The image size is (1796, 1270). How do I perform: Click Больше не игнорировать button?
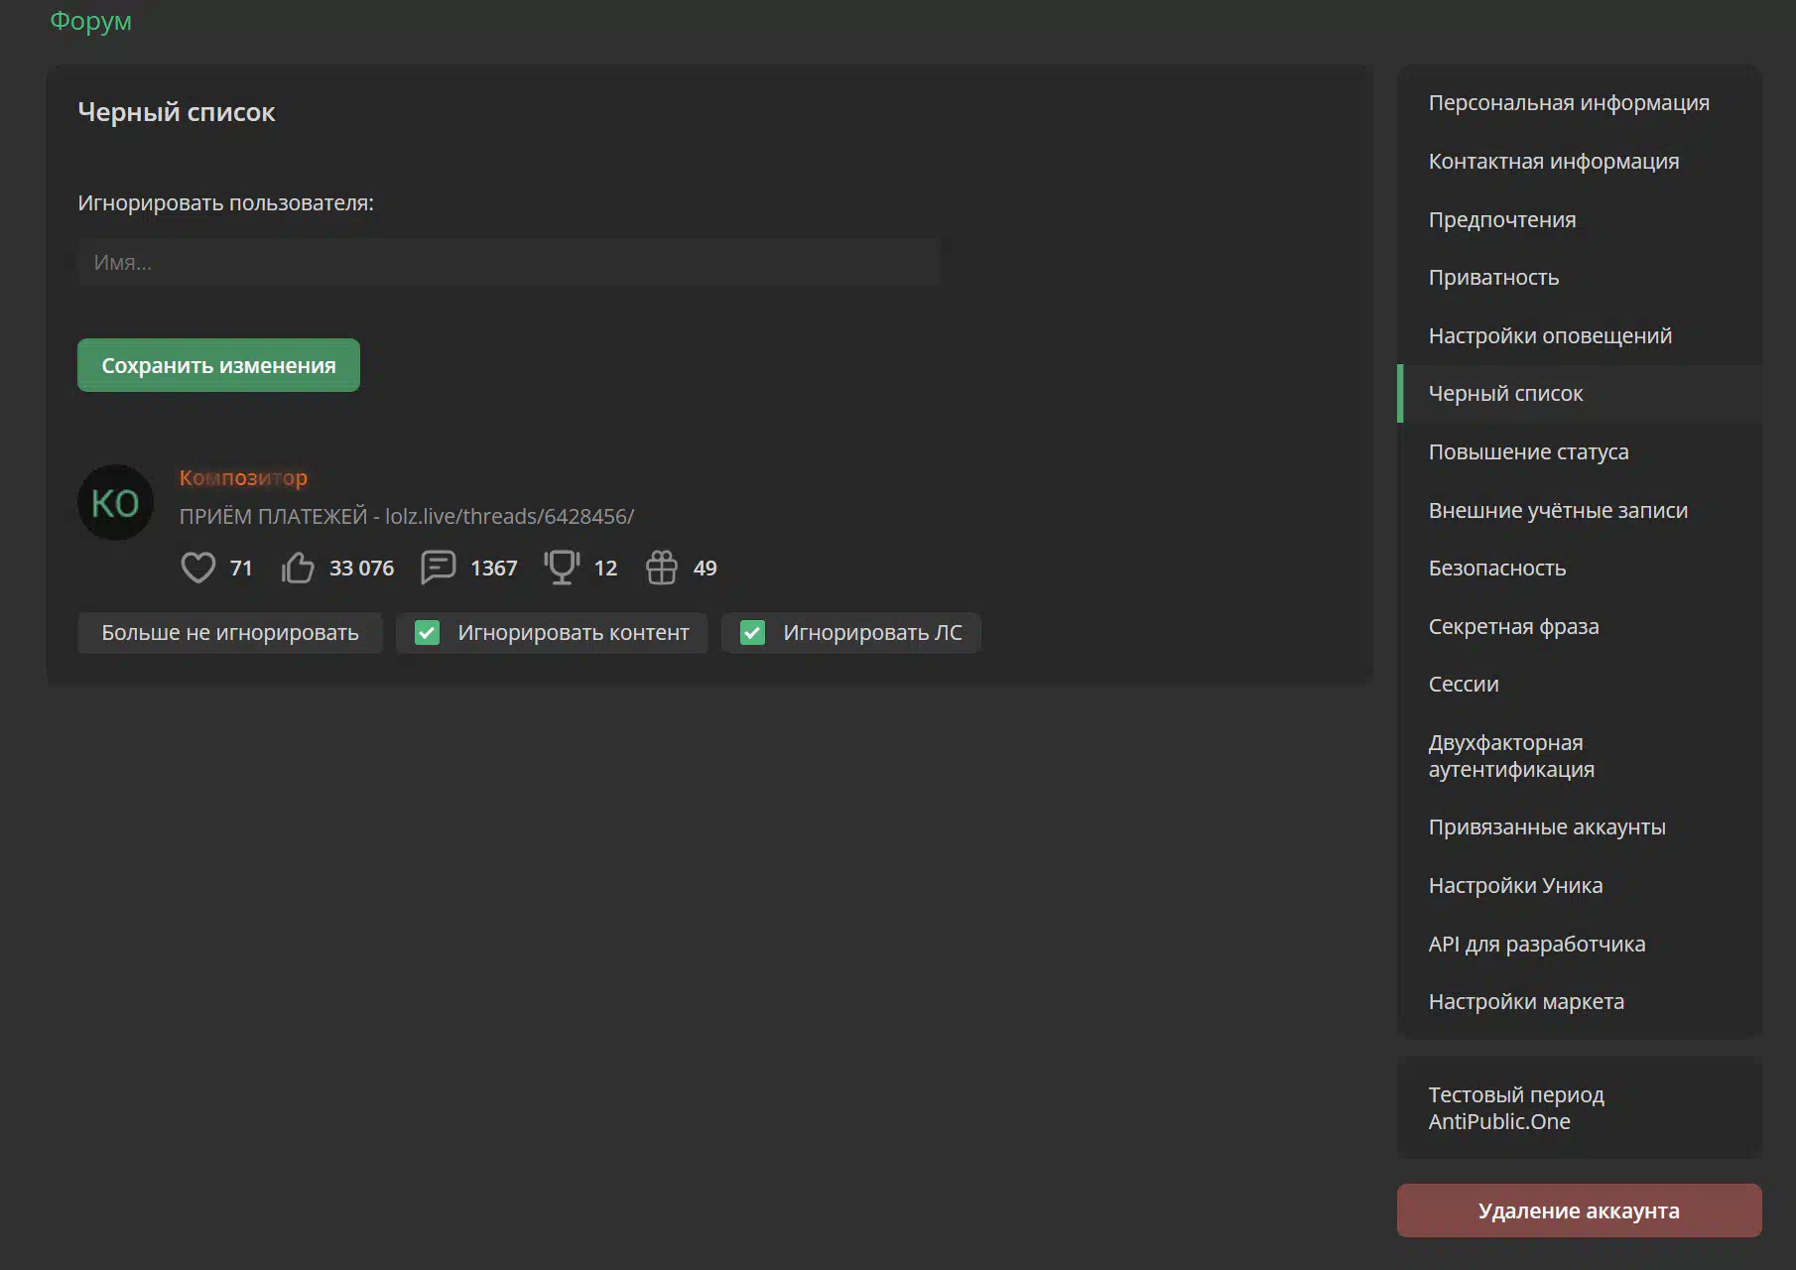(230, 633)
